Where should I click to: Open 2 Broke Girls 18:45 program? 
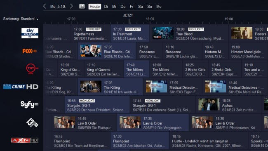(225, 69)
